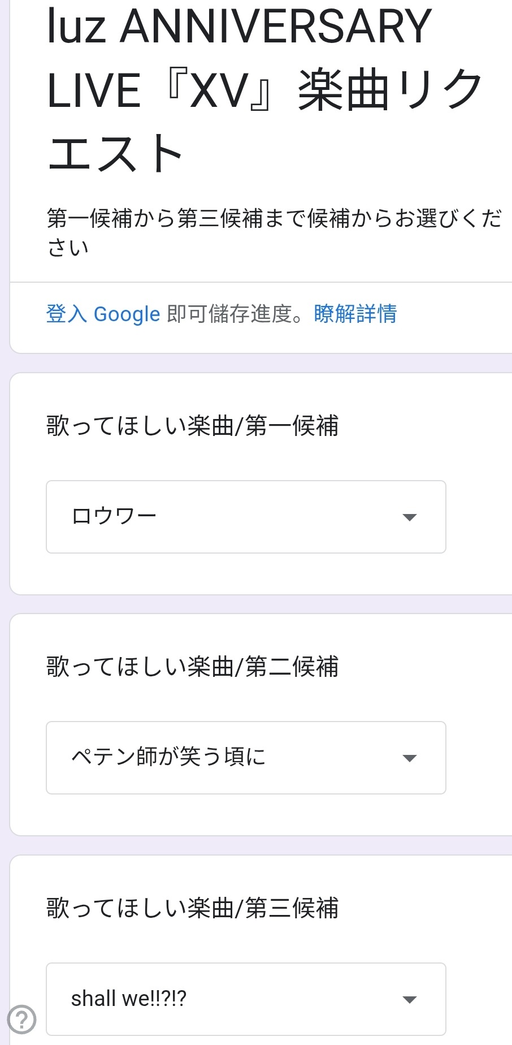Image resolution: width=512 pixels, height=1045 pixels.
Task: Click the arrow icon beside ロウワー
Action: [409, 517]
